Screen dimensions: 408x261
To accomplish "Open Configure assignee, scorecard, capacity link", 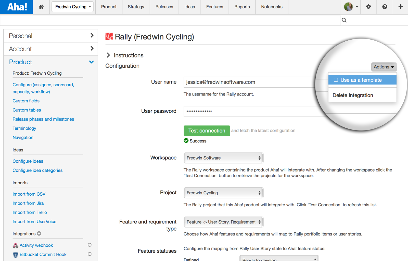I will click(x=43, y=88).
